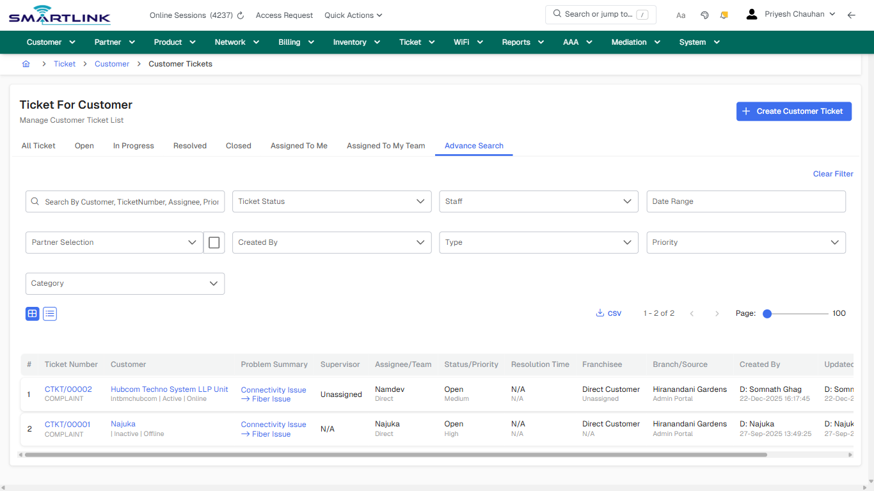874x491 pixels.
Task: Click the home breadcrumb icon
Action: [26, 63]
